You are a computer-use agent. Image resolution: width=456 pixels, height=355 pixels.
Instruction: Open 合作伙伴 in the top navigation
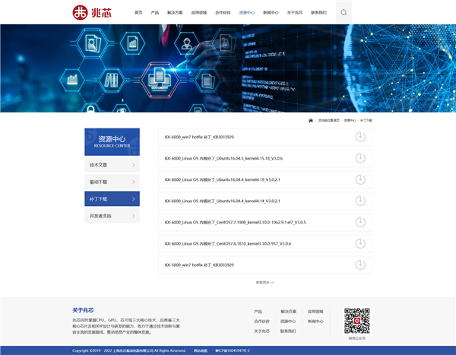point(223,12)
